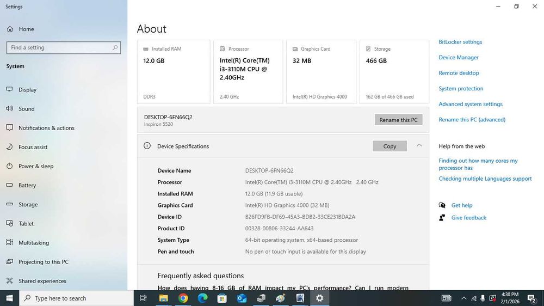Open System protection link
Viewport: 544px width, 306px height.
[461, 89]
